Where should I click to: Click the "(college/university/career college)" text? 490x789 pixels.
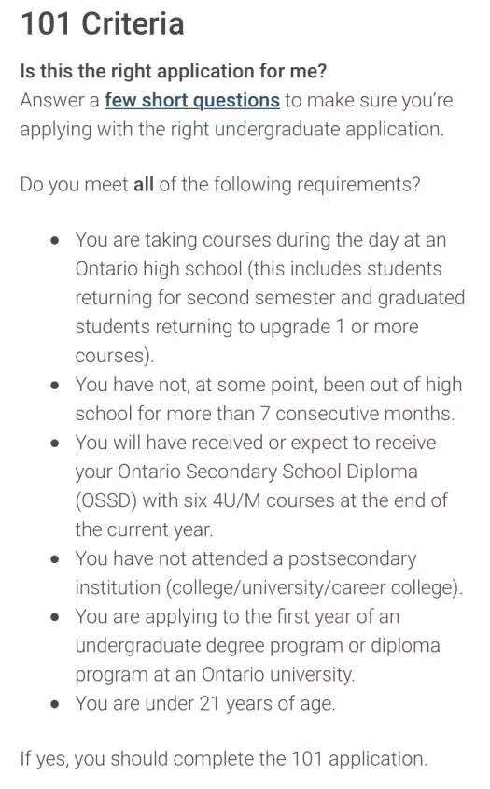[x=314, y=587]
